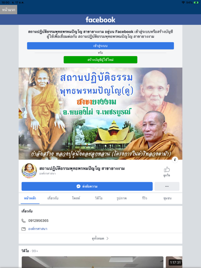
Task: Tap the Messenger icon in ส่งข้อความ
Action: (x=79, y=186)
